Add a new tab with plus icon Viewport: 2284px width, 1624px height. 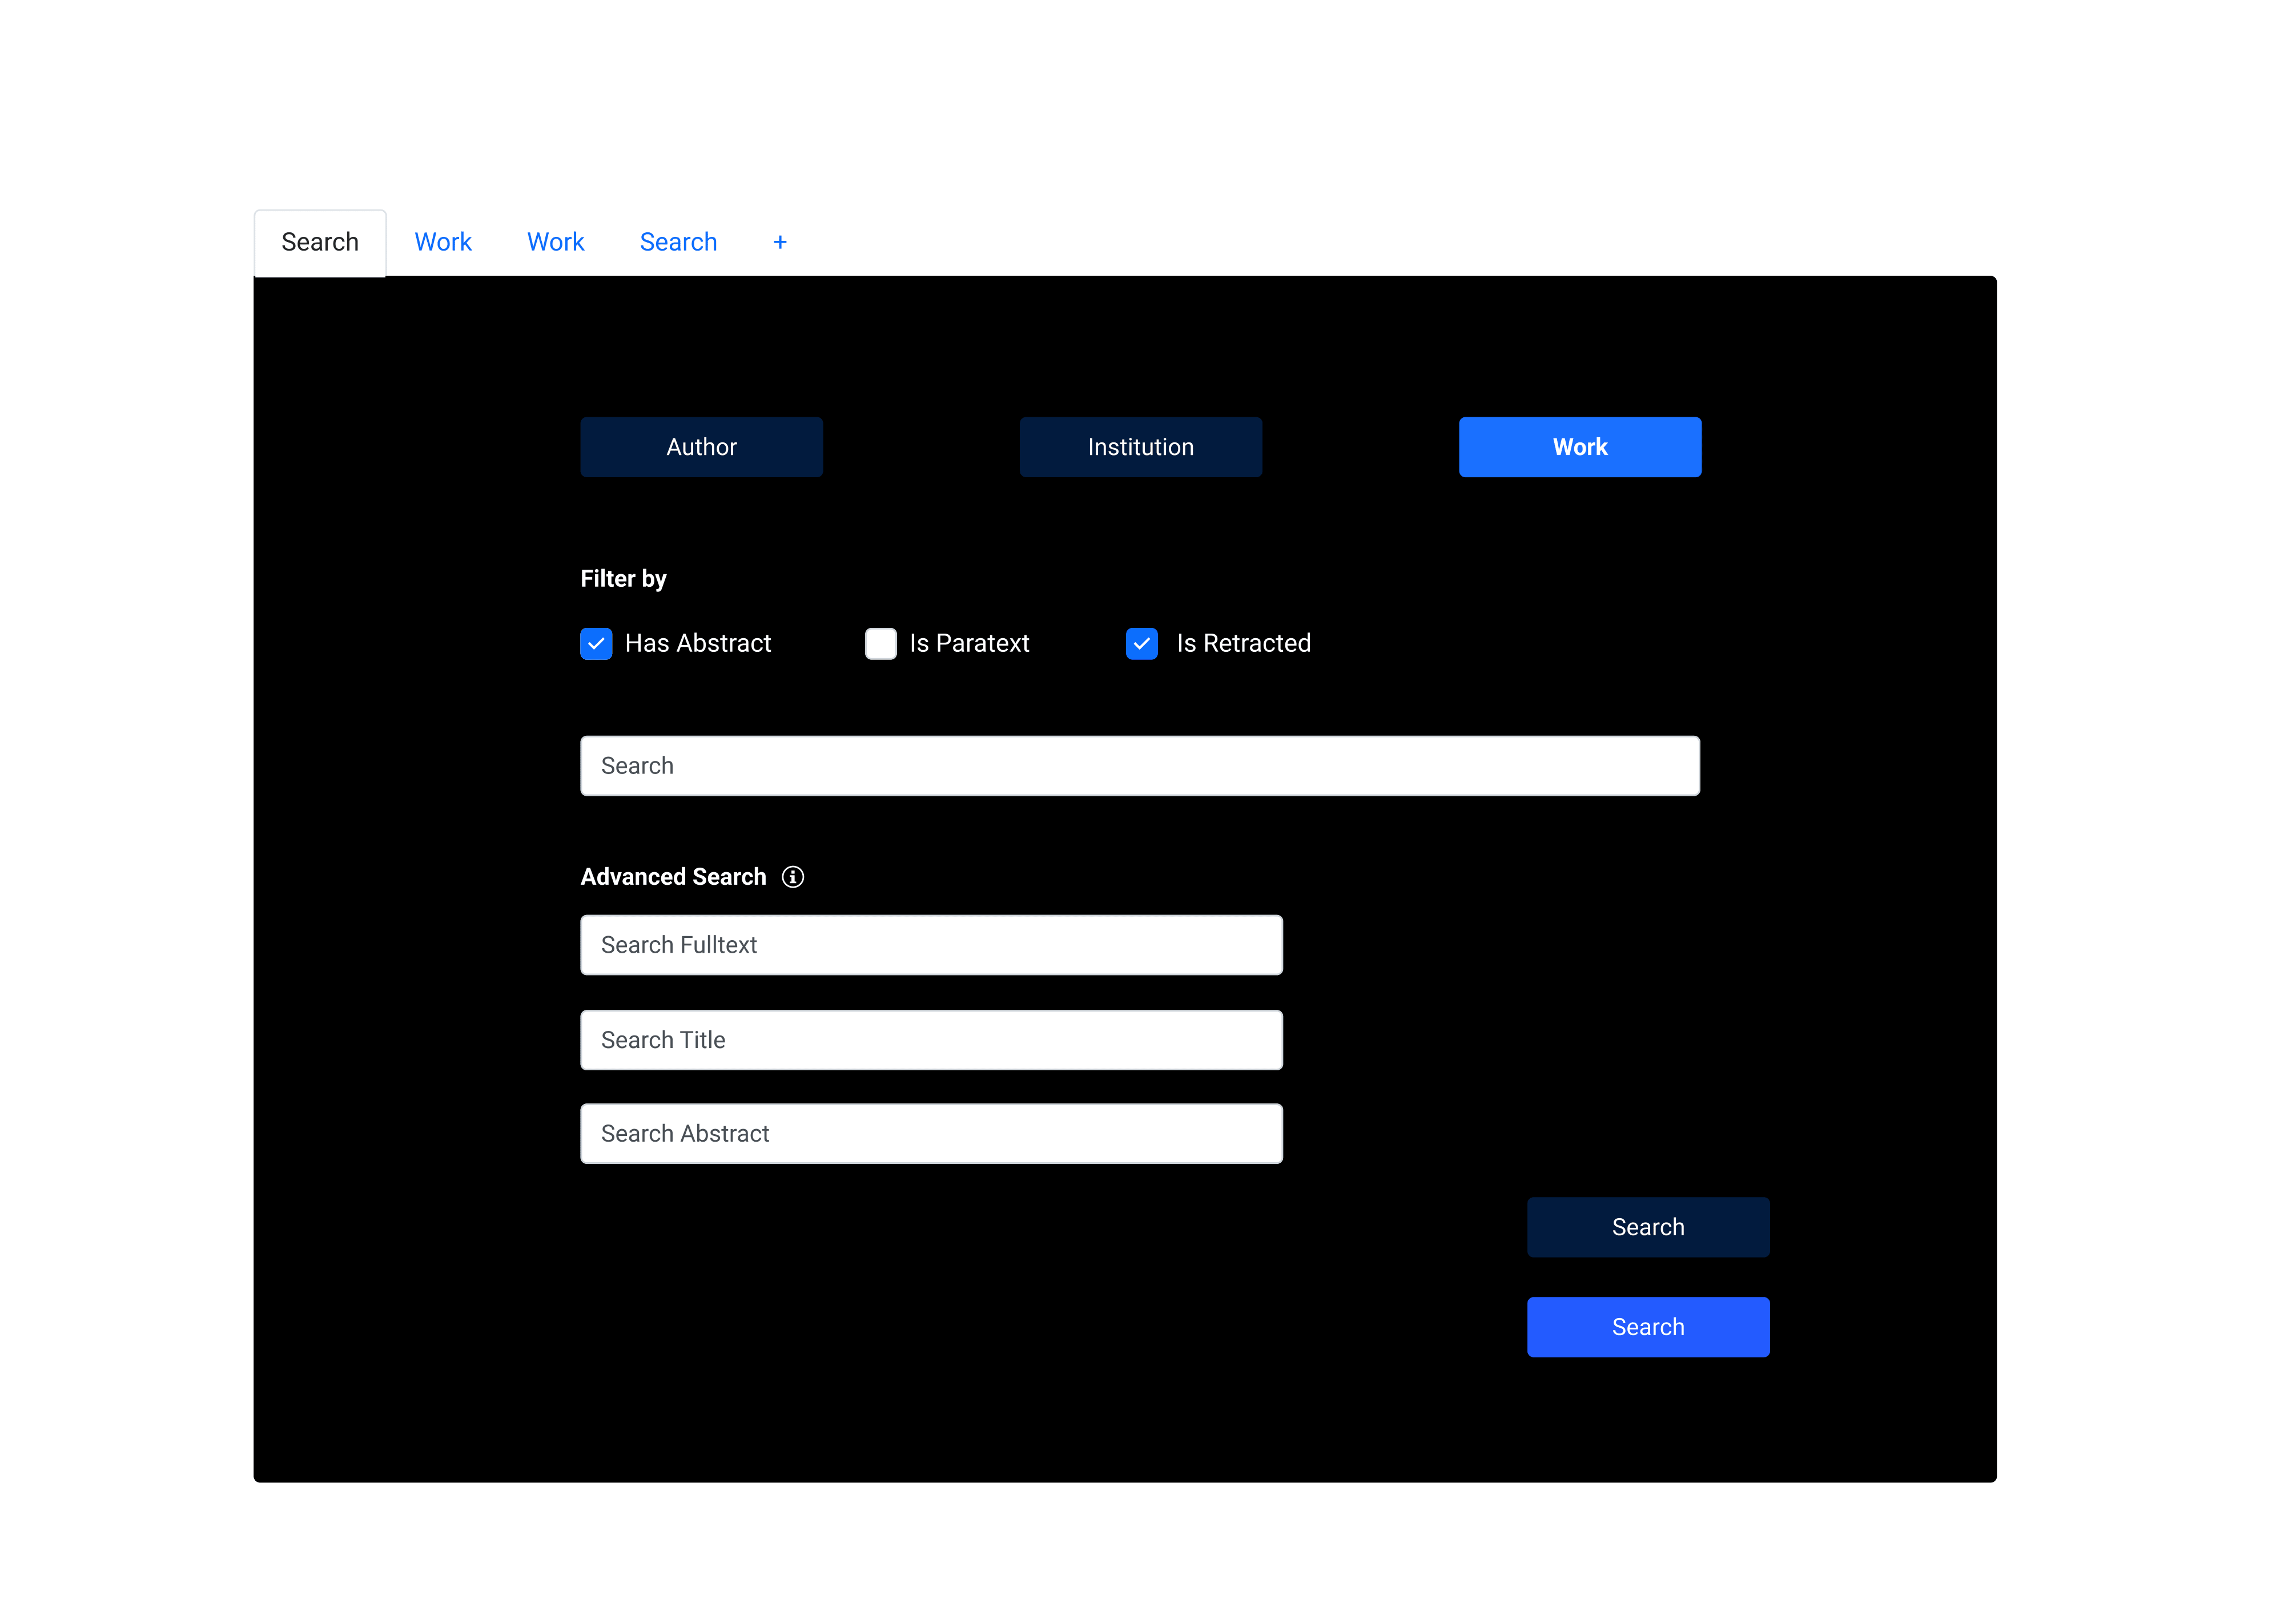[x=780, y=242]
